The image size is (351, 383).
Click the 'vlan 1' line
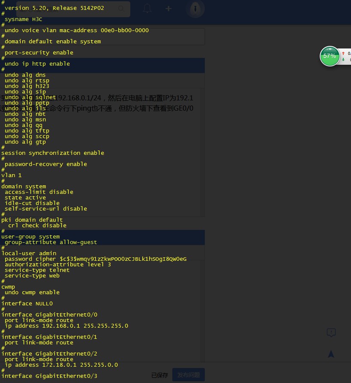[x=12, y=175]
